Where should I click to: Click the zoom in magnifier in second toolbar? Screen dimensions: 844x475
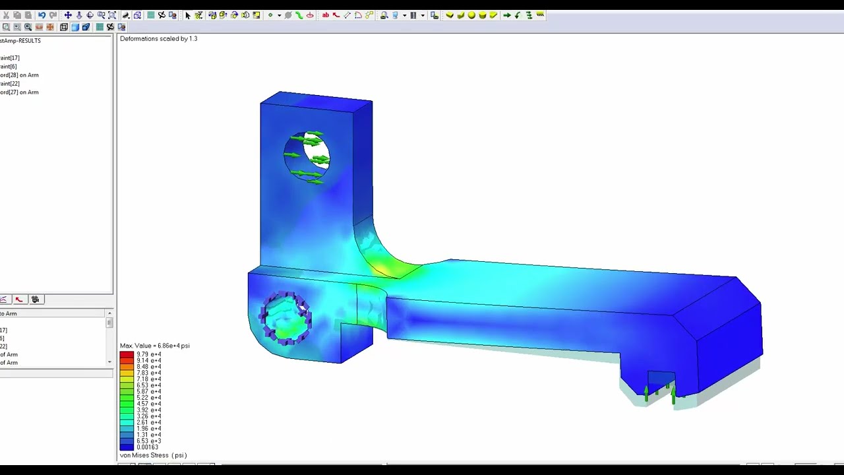click(x=17, y=27)
